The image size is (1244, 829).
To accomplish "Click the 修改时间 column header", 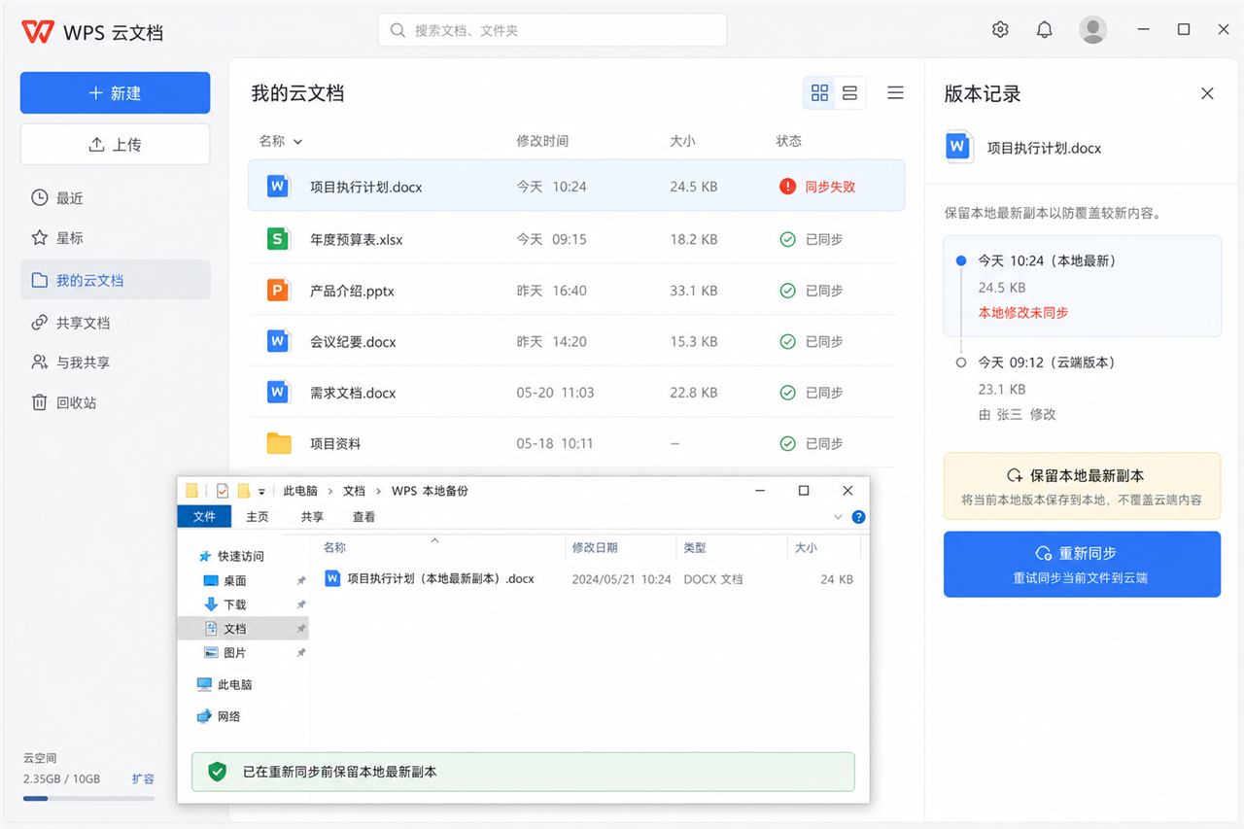I will click(542, 141).
